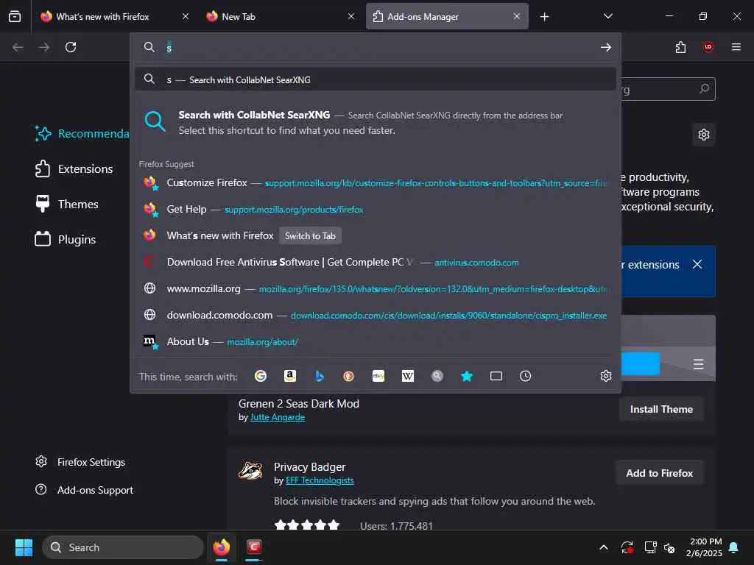List all tabs dropdown arrow
This screenshot has width=754, height=565.
click(x=607, y=16)
